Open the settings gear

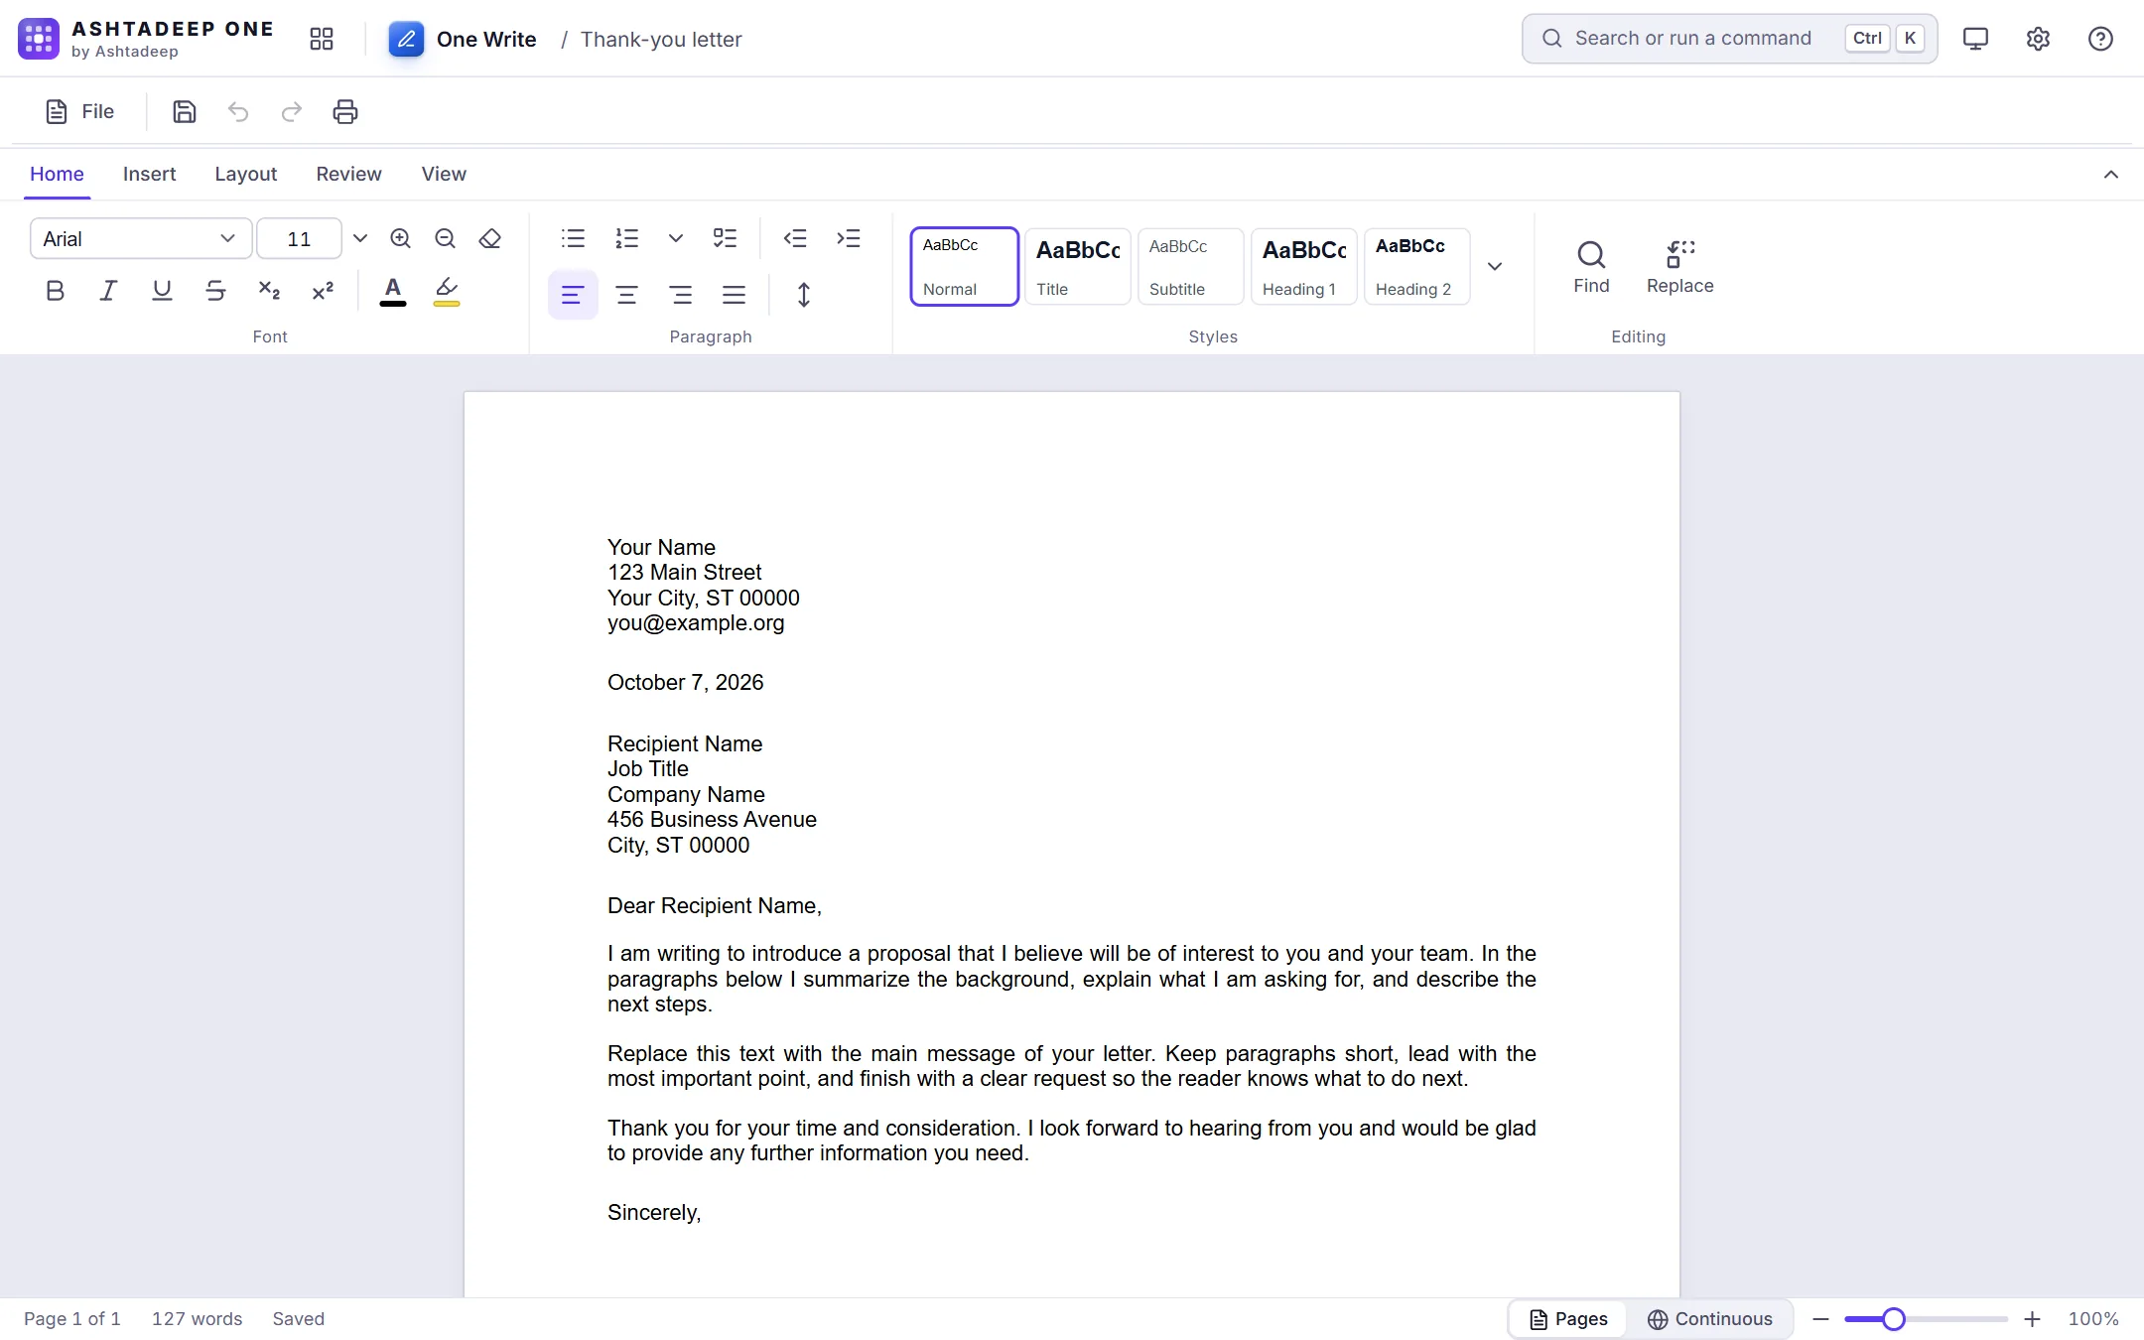[2038, 39]
